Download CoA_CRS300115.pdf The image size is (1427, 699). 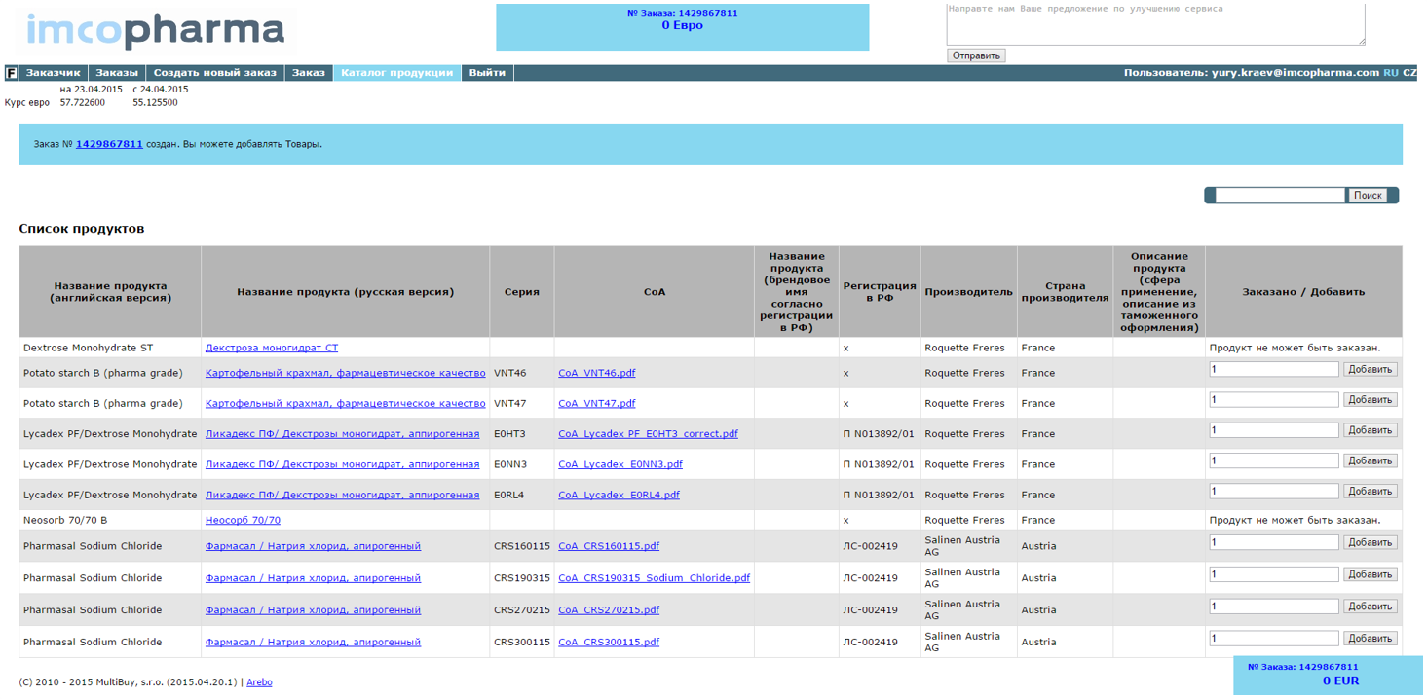609,643
